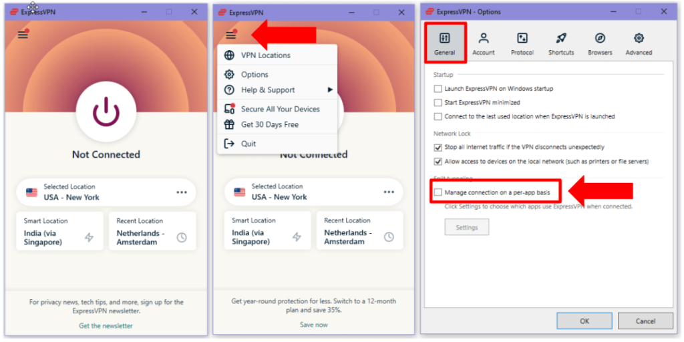Viewport: 684px width, 342px height.
Task: Select Netherlands - Amsterdam Recent Location in left window
Action: point(152,231)
